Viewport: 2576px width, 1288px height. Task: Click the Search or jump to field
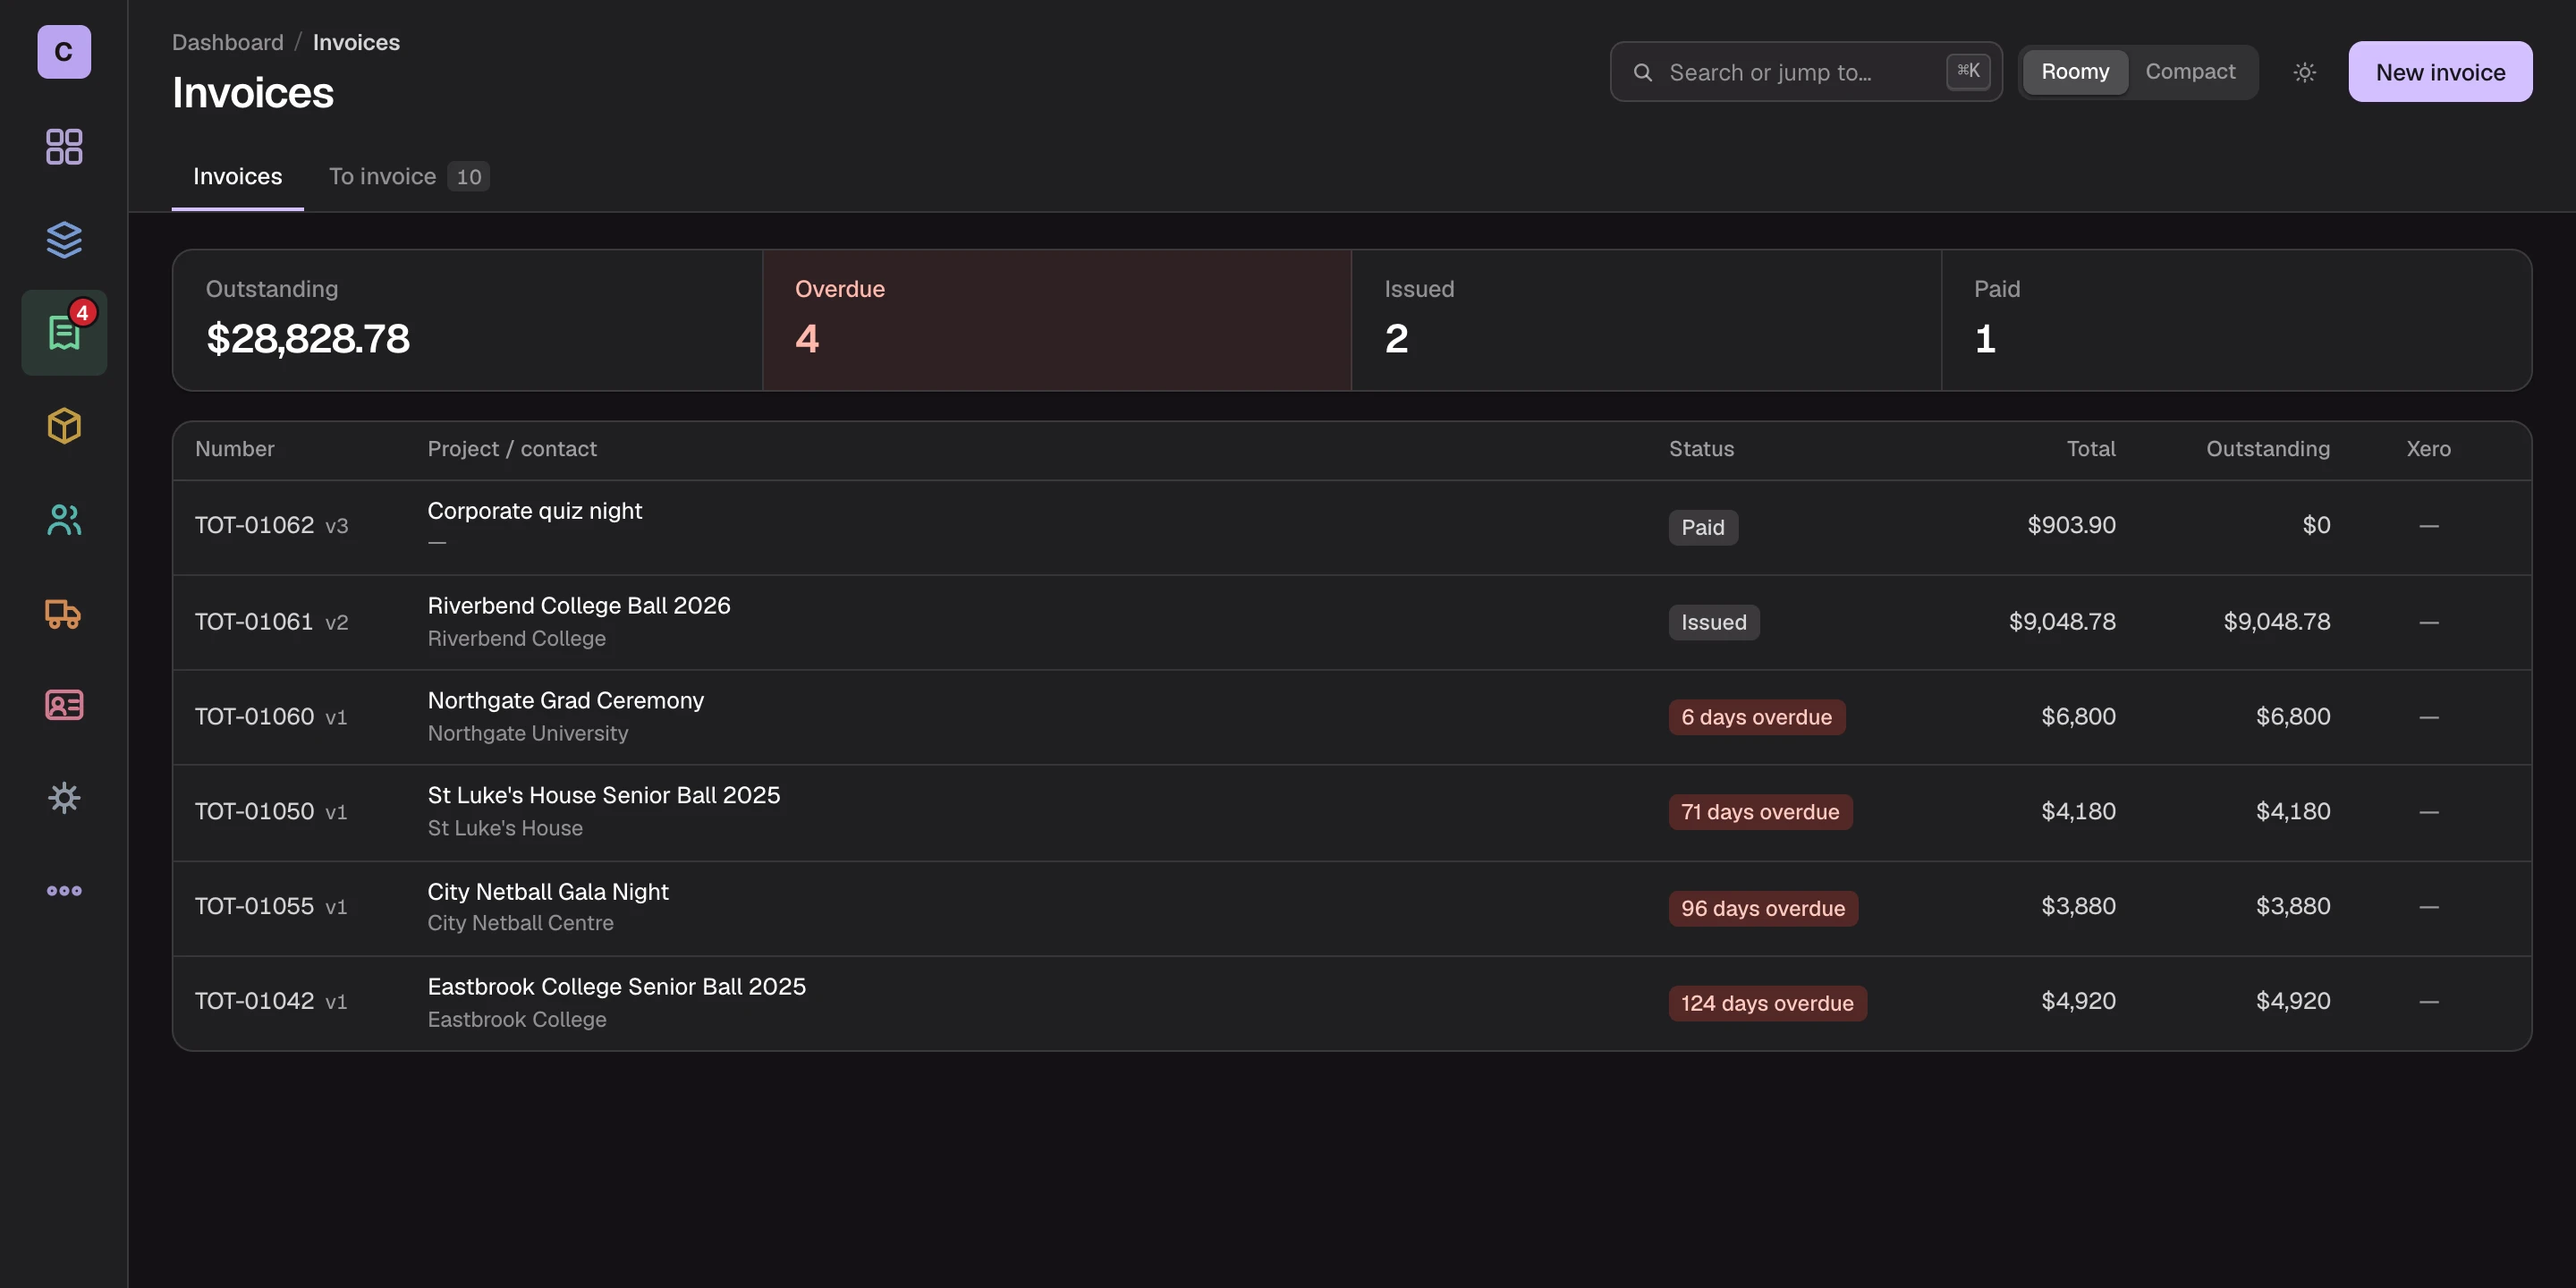tap(1806, 72)
